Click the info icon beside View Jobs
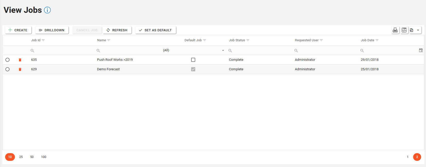This screenshot has width=426, height=167. coord(47,10)
